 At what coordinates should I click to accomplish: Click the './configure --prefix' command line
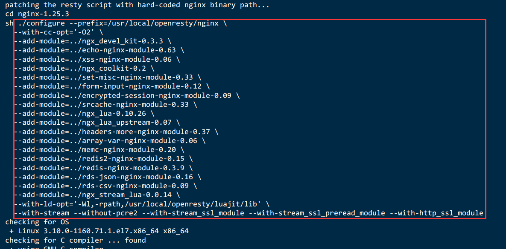[116, 23]
